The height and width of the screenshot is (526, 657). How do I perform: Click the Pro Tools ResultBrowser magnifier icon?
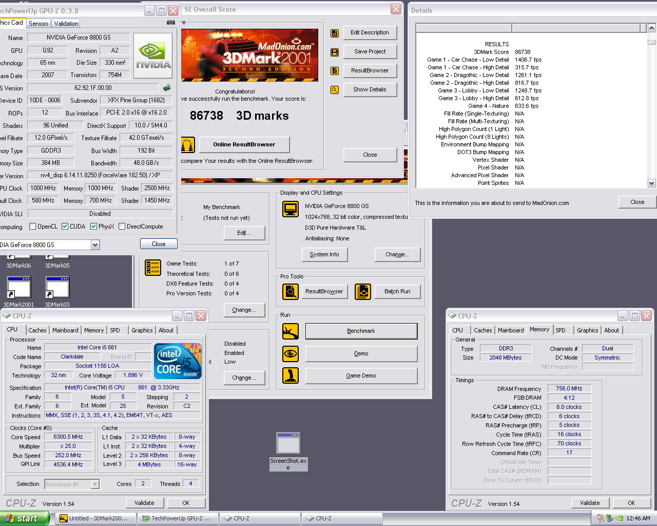[x=291, y=292]
